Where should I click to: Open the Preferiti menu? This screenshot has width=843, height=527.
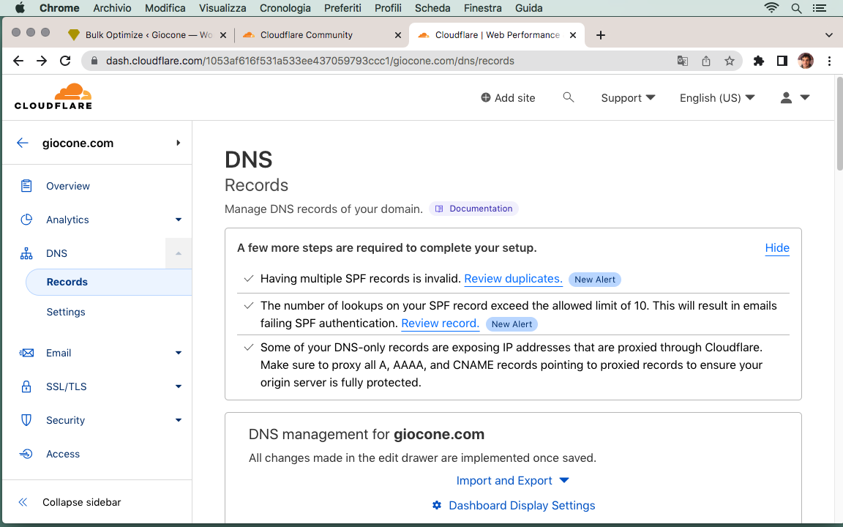tap(342, 8)
